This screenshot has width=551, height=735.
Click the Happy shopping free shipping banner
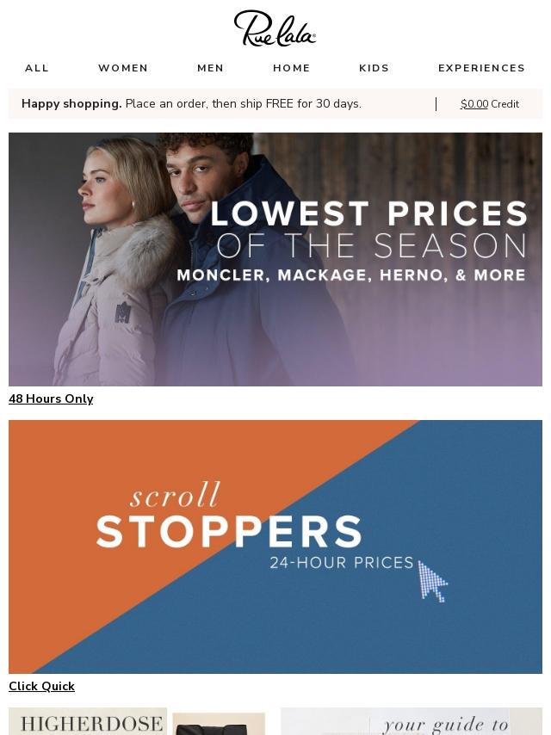tap(191, 103)
